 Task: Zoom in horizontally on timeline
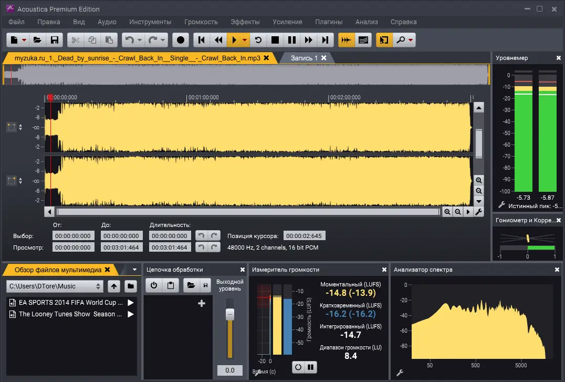pyautogui.click(x=447, y=212)
